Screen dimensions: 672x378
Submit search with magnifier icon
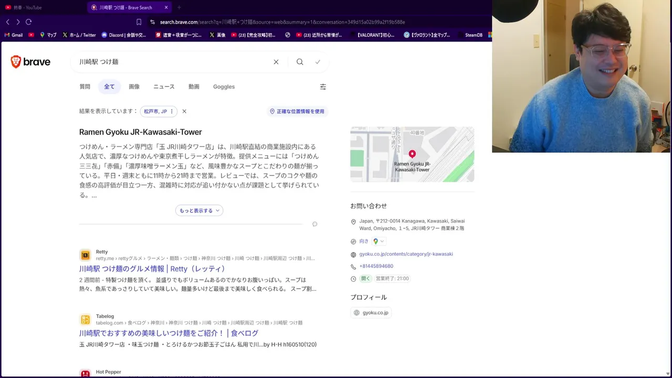(300, 62)
